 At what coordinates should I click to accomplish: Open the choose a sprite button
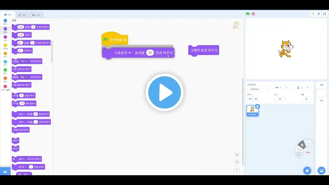coord(307,170)
